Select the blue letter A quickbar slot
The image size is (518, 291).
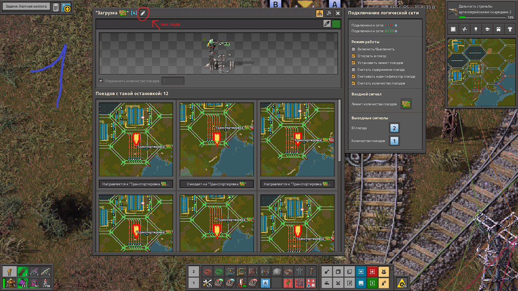tap(265, 283)
